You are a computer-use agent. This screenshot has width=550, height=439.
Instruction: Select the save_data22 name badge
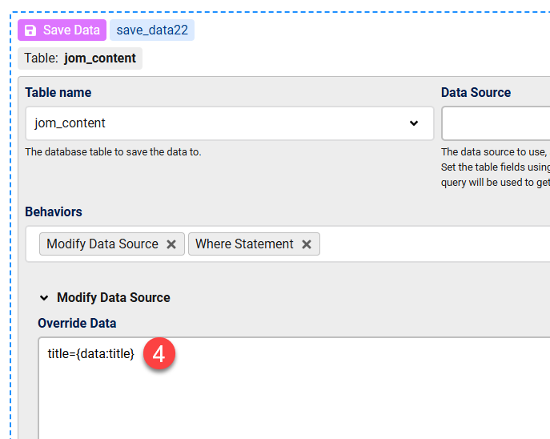click(x=152, y=30)
